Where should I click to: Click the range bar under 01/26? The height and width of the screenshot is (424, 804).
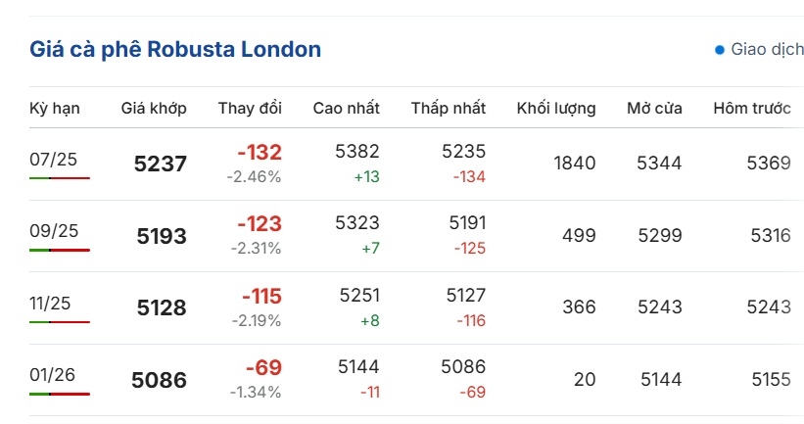click(x=60, y=394)
